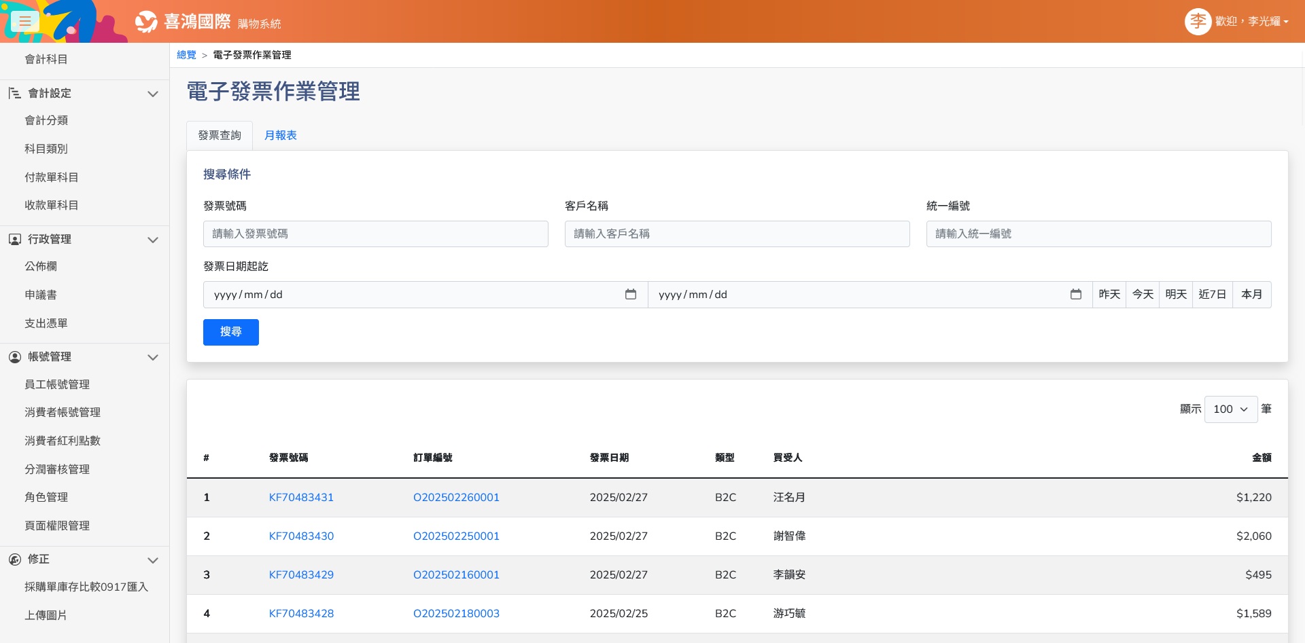Click the 行政管理 section icon

click(x=14, y=239)
